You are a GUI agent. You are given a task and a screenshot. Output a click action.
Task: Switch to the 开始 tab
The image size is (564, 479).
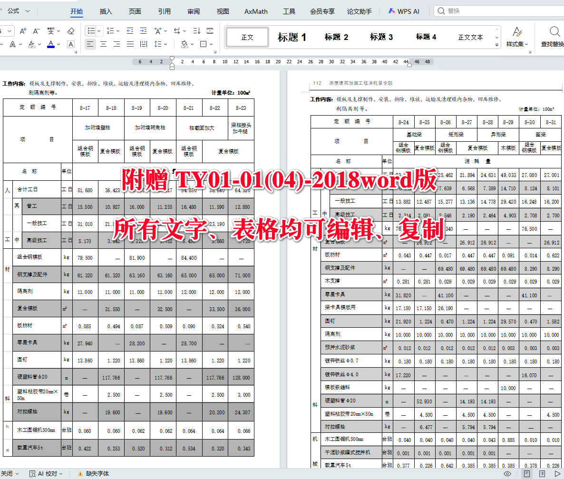click(77, 11)
